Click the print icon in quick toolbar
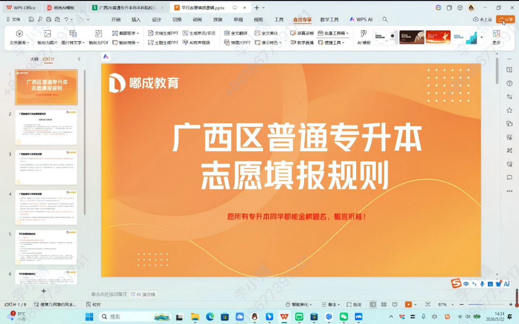The width and height of the screenshot is (519, 324). (x=49, y=19)
